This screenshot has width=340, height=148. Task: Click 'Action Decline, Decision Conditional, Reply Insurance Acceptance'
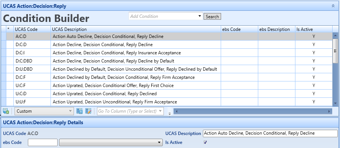point(117,53)
